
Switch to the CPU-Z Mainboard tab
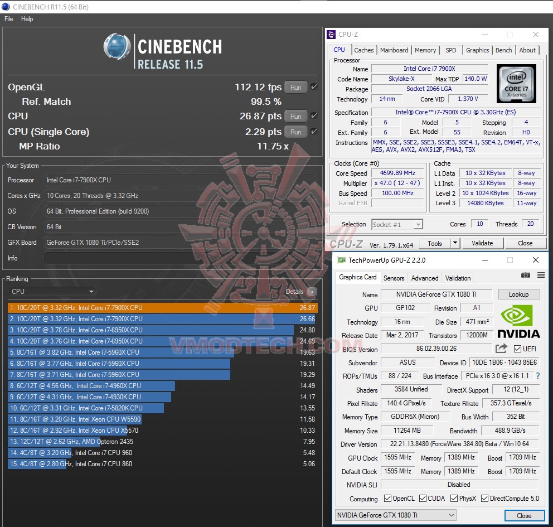coord(394,50)
